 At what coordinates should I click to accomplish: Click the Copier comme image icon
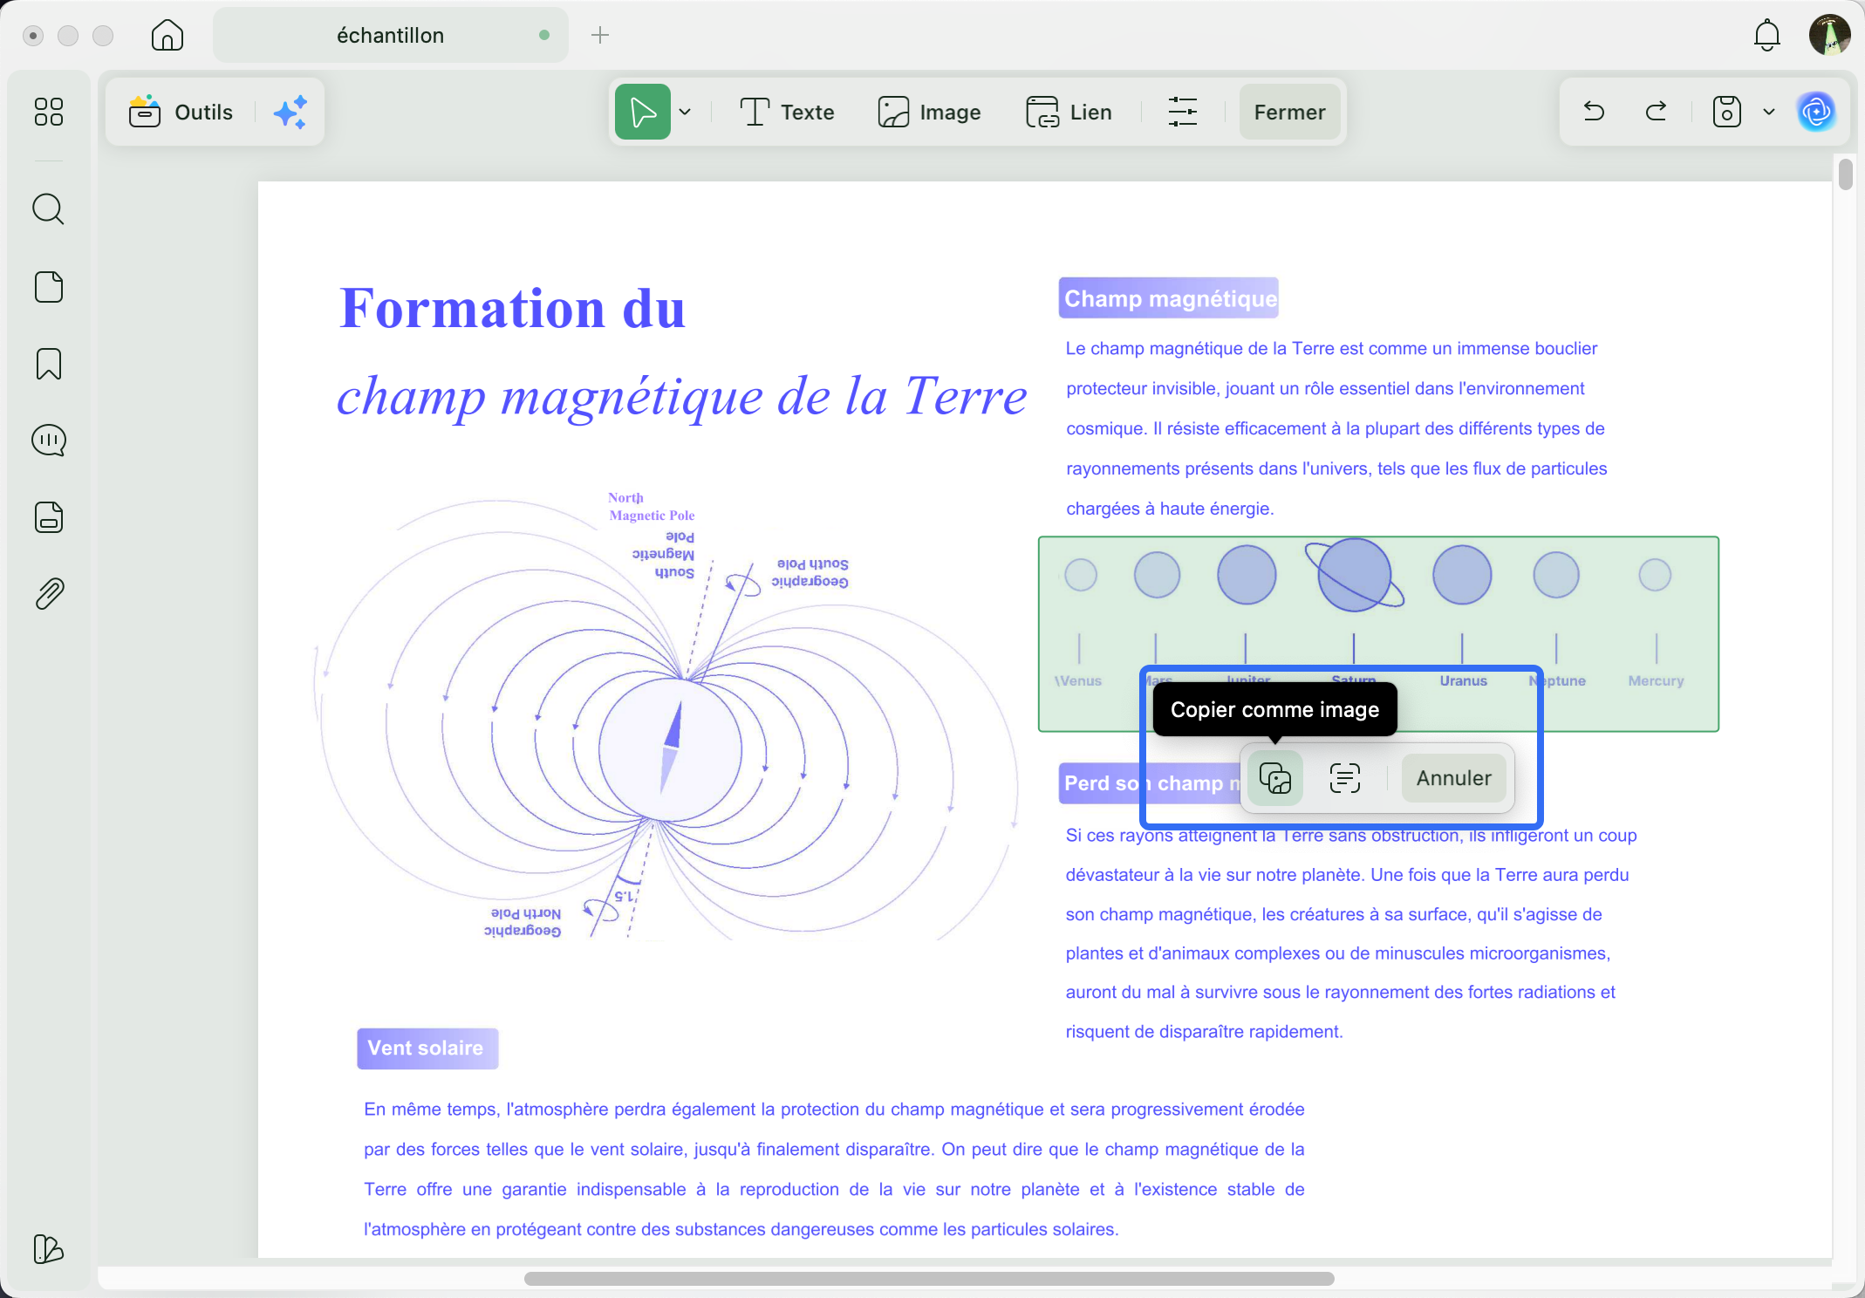click(1275, 778)
